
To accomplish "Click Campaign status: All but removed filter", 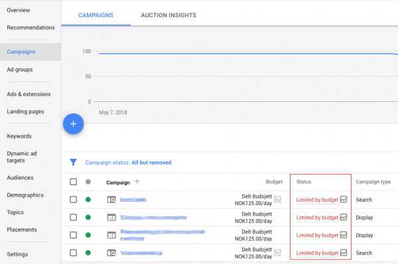I will click(128, 163).
